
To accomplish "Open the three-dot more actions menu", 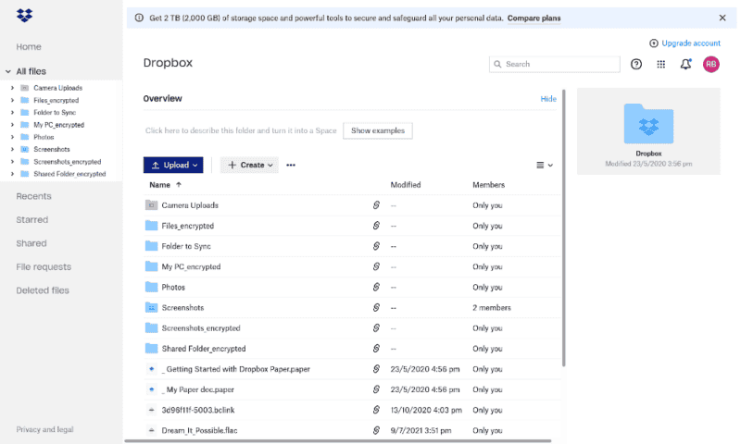I will coord(291,166).
